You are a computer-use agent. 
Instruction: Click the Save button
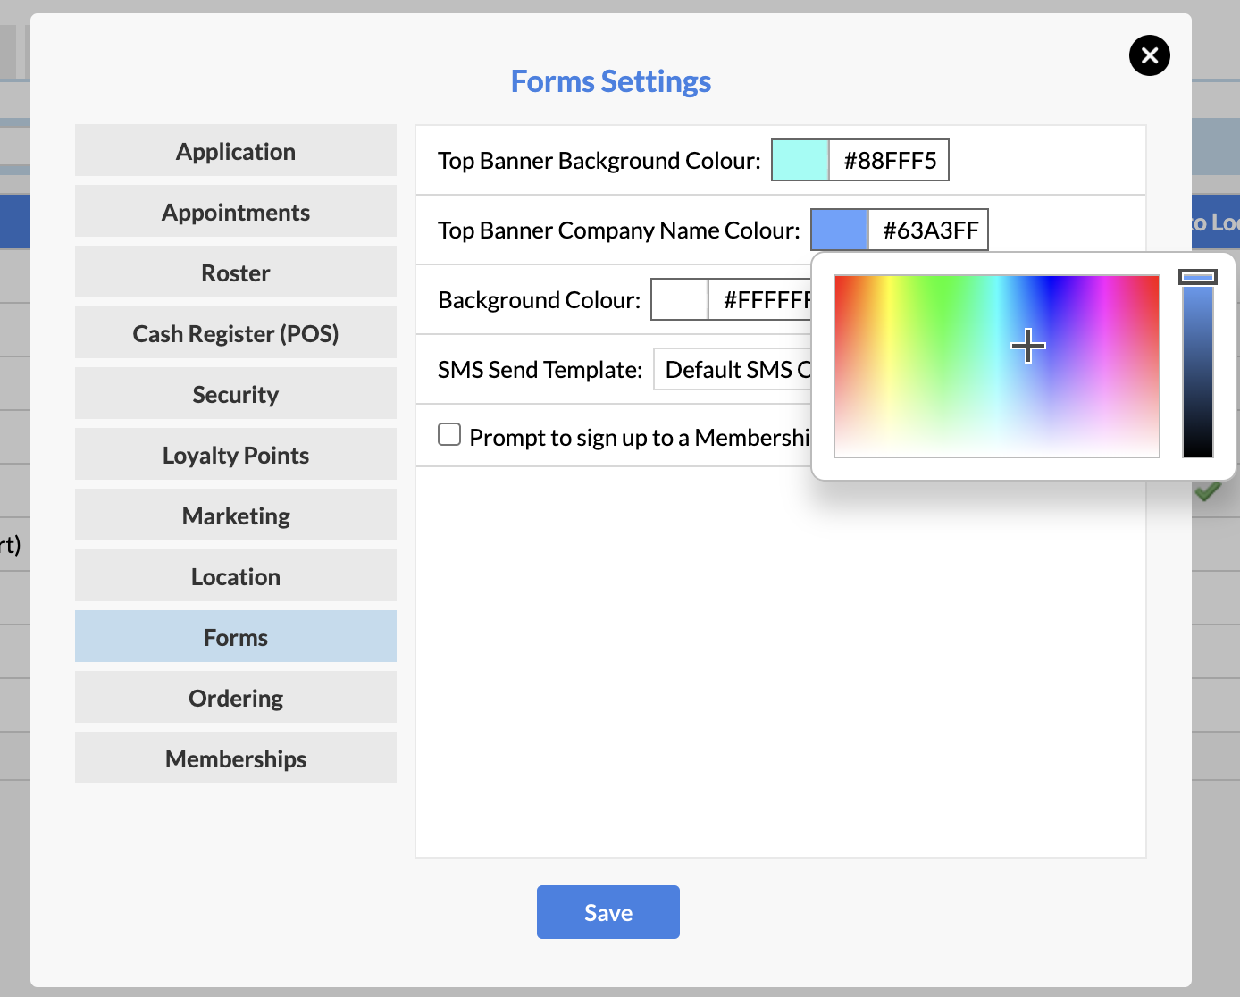point(607,912)
